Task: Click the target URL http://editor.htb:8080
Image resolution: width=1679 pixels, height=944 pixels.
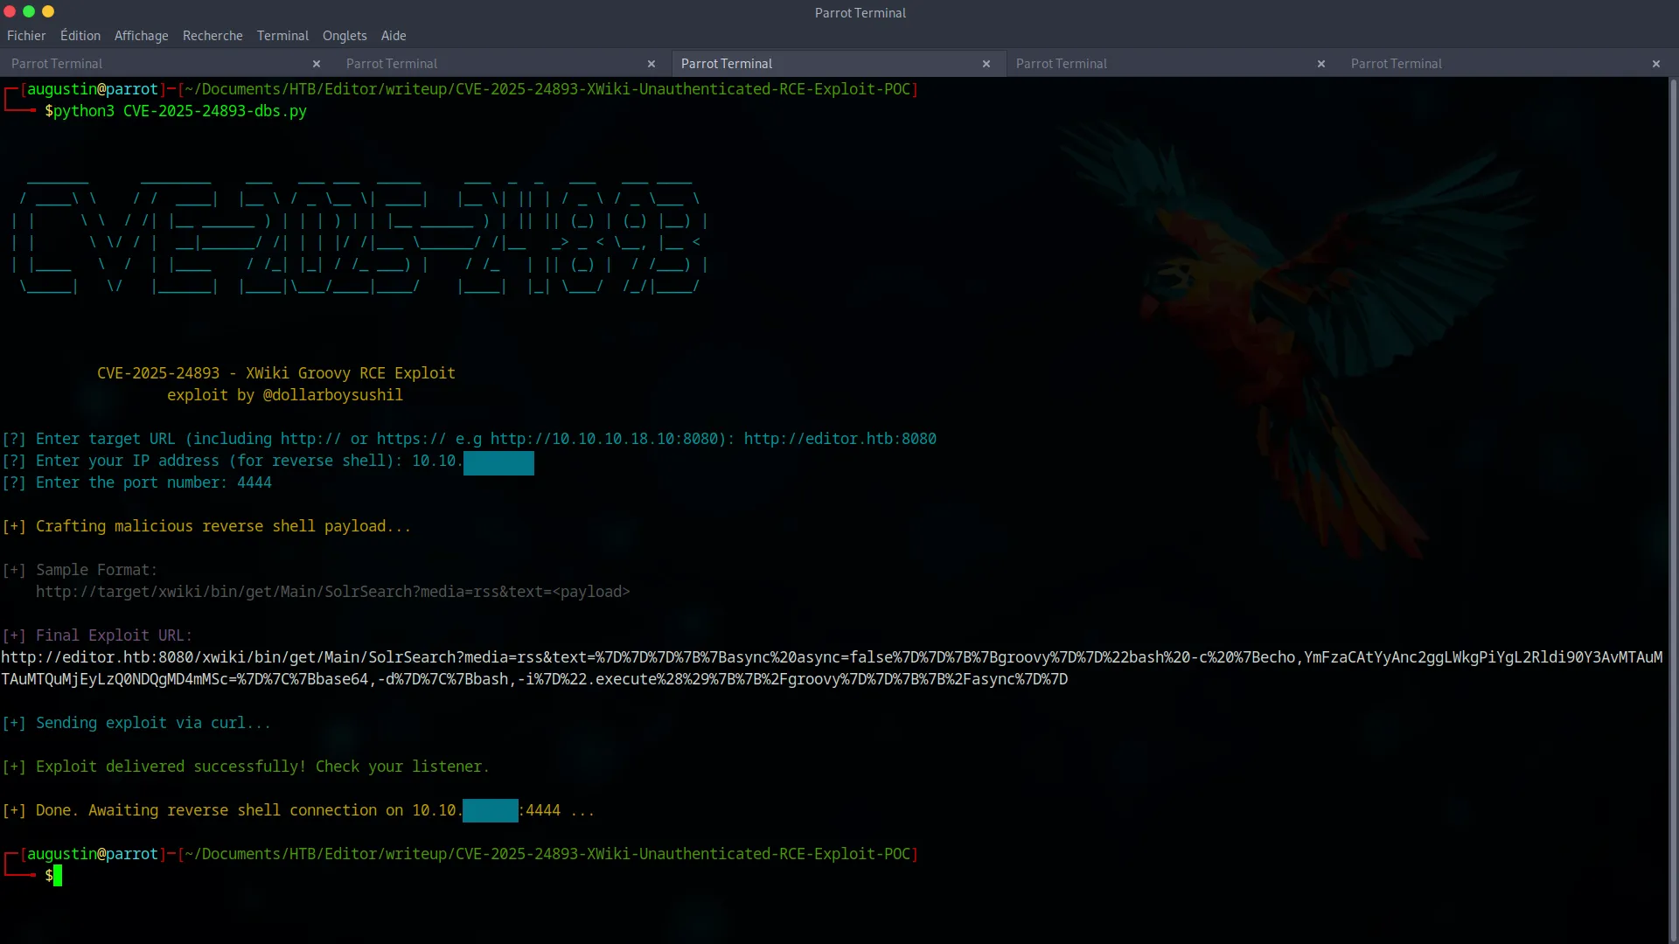Action: (x=839, y=439)
